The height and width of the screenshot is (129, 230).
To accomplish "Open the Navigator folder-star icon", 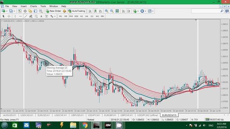I will [30, 11].
